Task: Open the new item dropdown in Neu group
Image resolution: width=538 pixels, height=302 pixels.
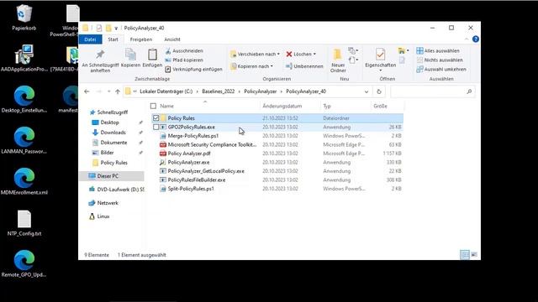Action: (x=353, y=51)
